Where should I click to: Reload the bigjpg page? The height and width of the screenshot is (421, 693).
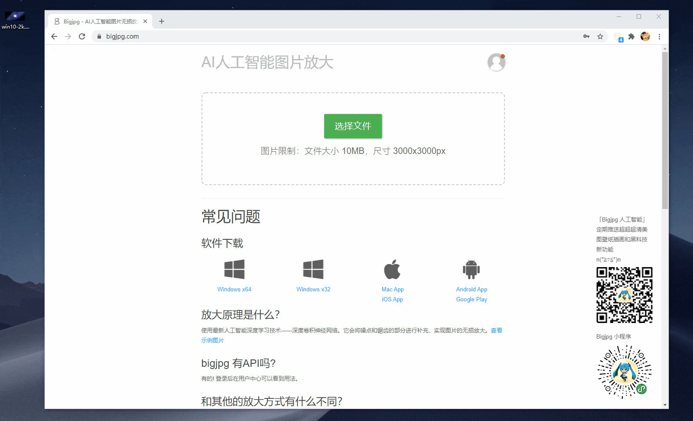pos(82,36)
